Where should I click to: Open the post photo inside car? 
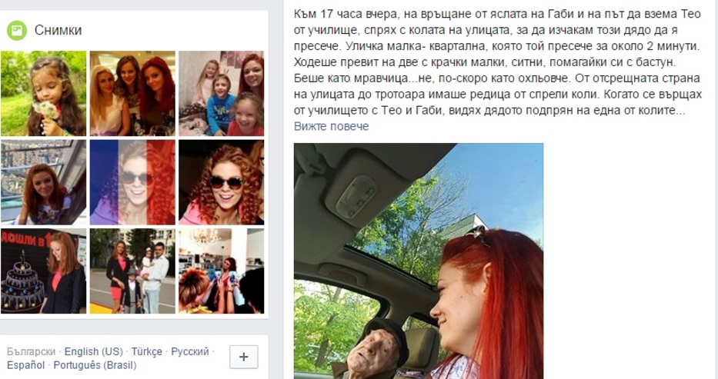click(x=419, y=261)
